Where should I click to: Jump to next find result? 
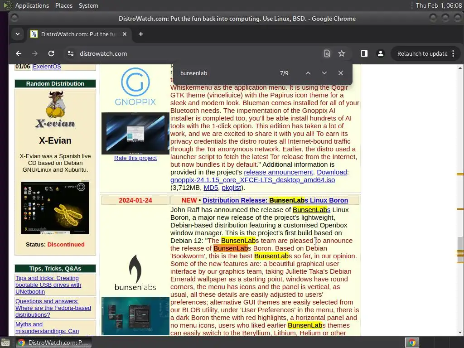coord(324,73)
